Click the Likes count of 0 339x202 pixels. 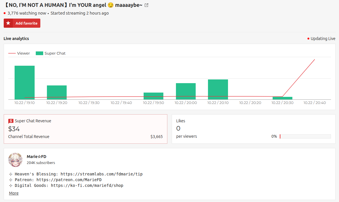pos(178,128)
